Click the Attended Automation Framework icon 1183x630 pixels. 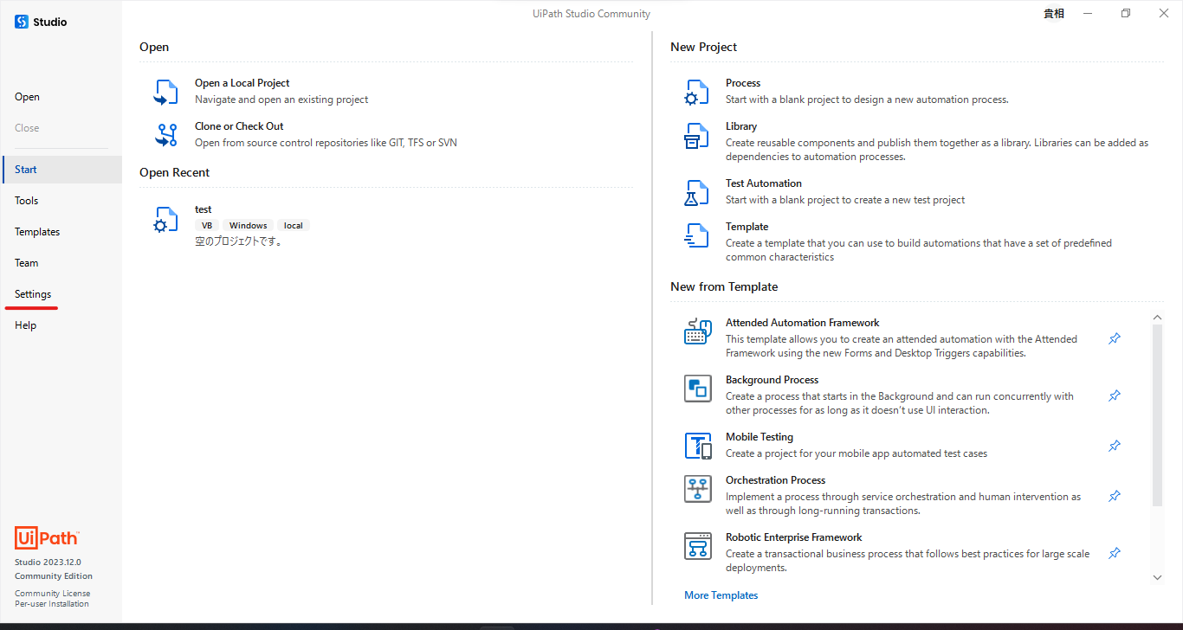(698, 331)
